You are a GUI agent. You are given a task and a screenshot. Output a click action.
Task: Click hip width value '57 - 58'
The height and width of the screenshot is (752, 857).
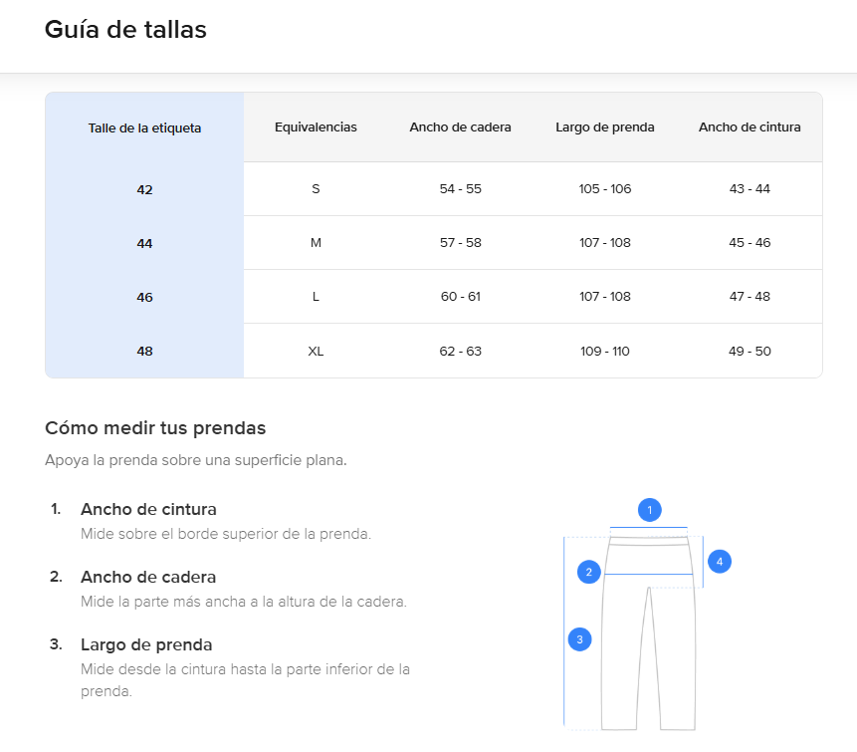[x=460, y=242]
